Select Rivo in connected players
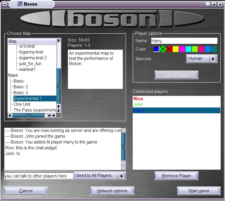The height and width of the screenshot is (201, 225). [176, 99]
